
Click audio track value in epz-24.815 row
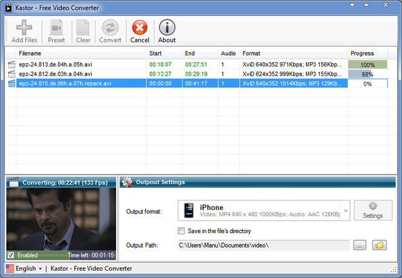coord(222,84)
